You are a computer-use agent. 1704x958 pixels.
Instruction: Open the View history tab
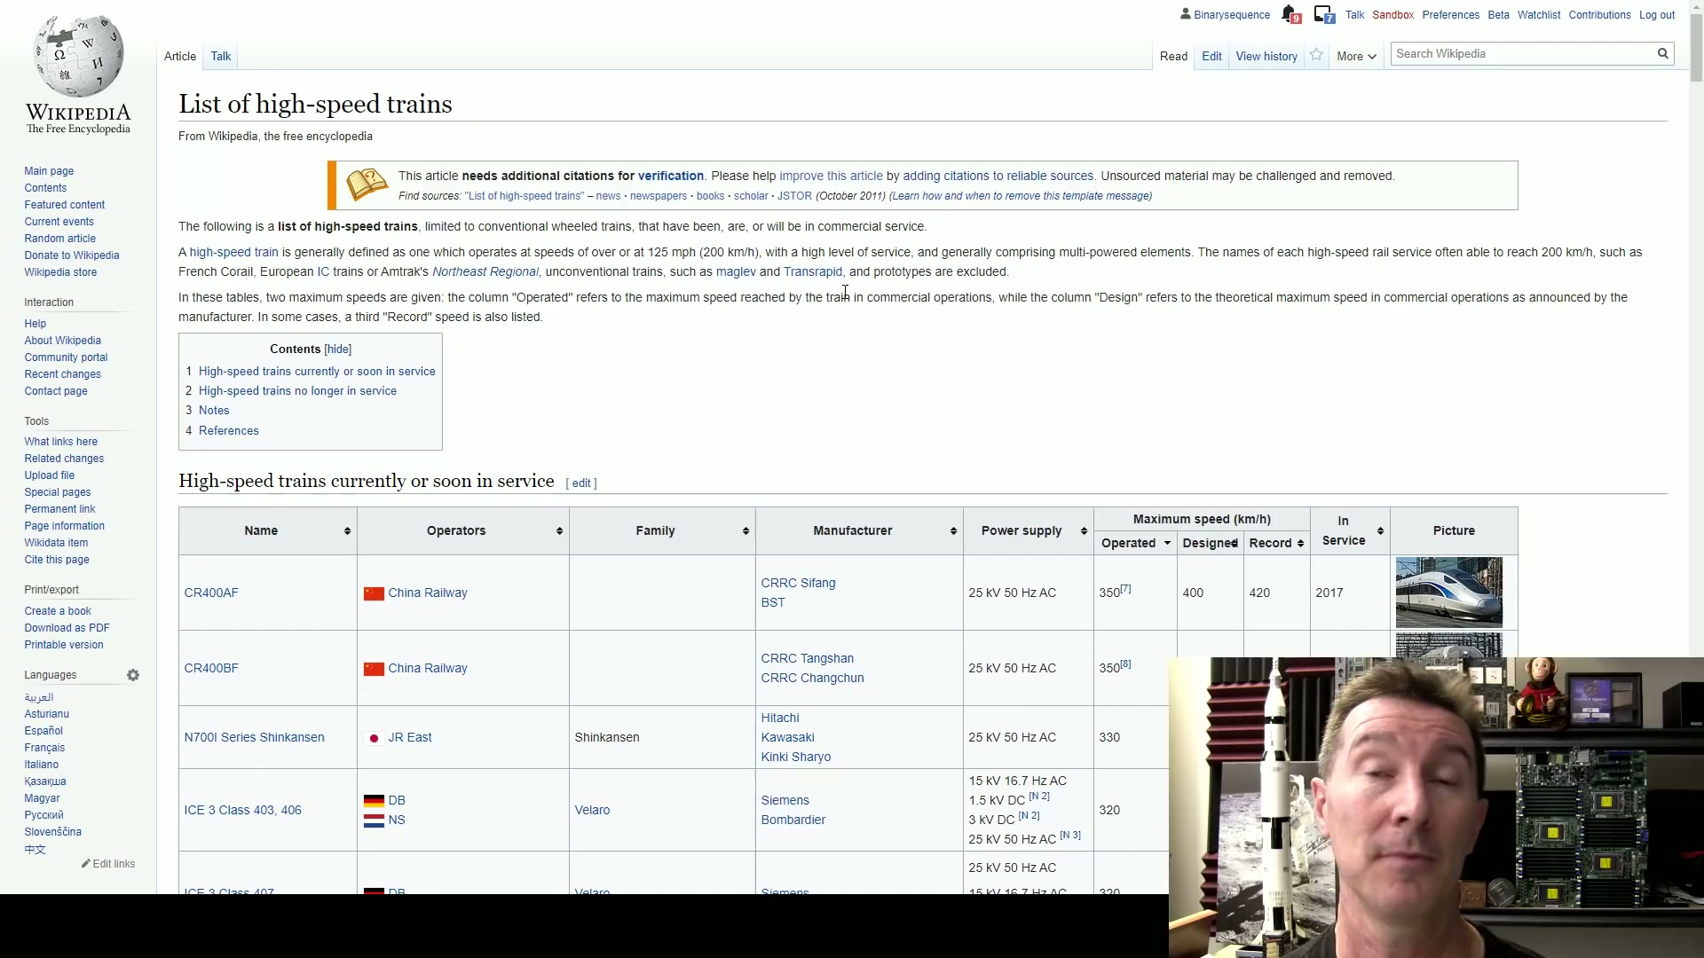[1266, 56]
